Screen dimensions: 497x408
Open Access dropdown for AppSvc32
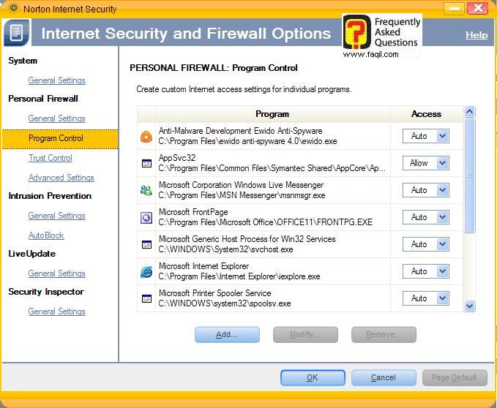click(442, 163)
